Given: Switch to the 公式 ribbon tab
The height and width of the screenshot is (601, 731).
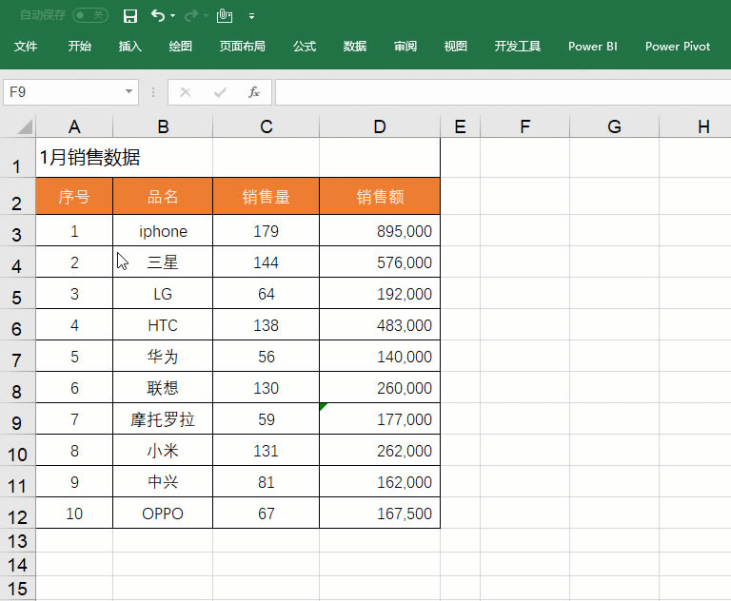Looking at the screenshot, I should tap(305, 47).
